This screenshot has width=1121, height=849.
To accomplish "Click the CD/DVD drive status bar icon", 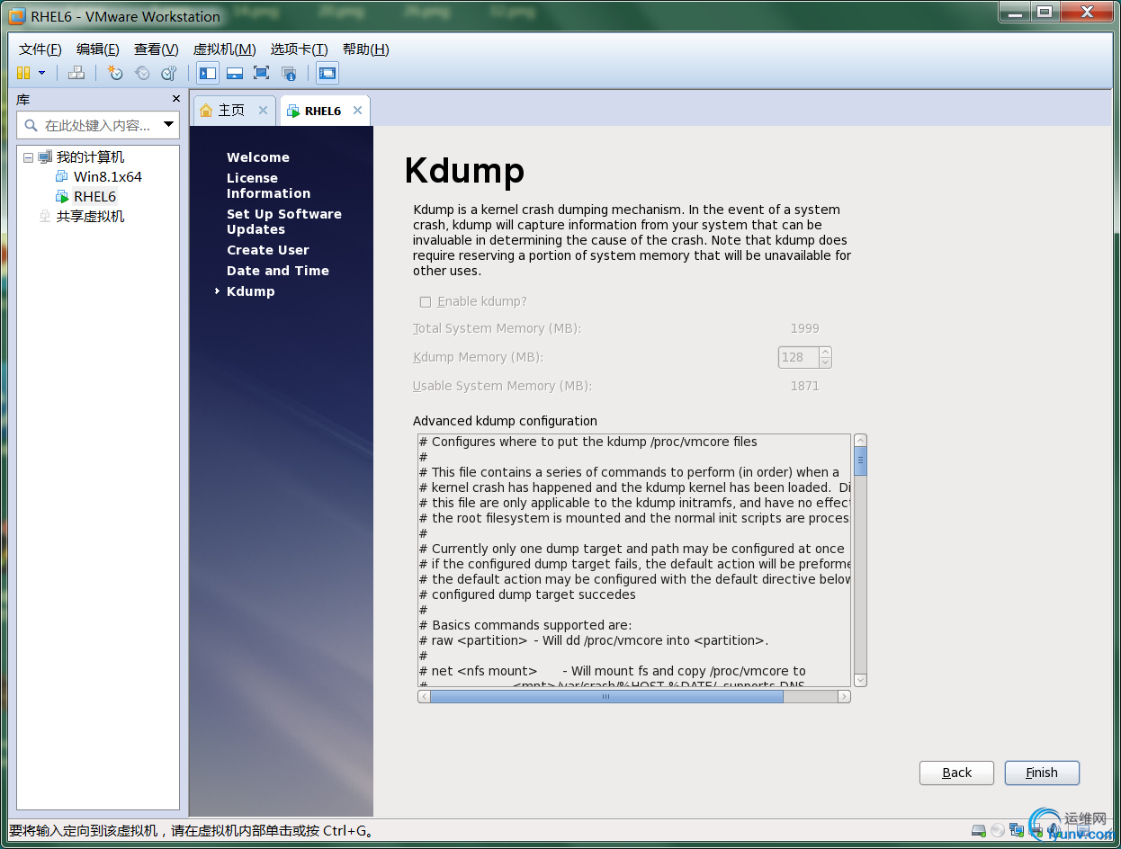I will click(998, 830).
